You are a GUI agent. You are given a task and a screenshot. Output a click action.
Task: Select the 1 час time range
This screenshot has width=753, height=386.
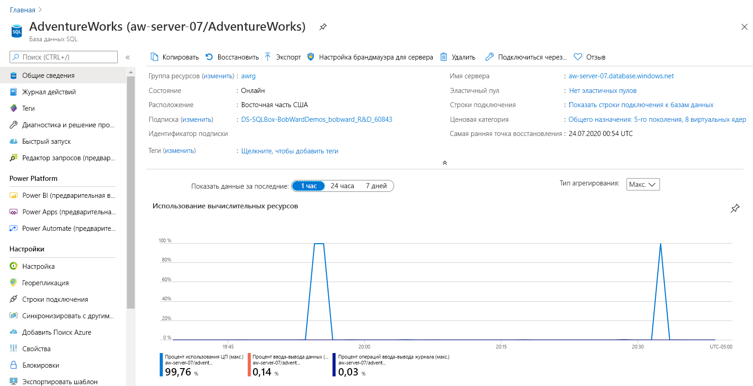tap(308, 186)
